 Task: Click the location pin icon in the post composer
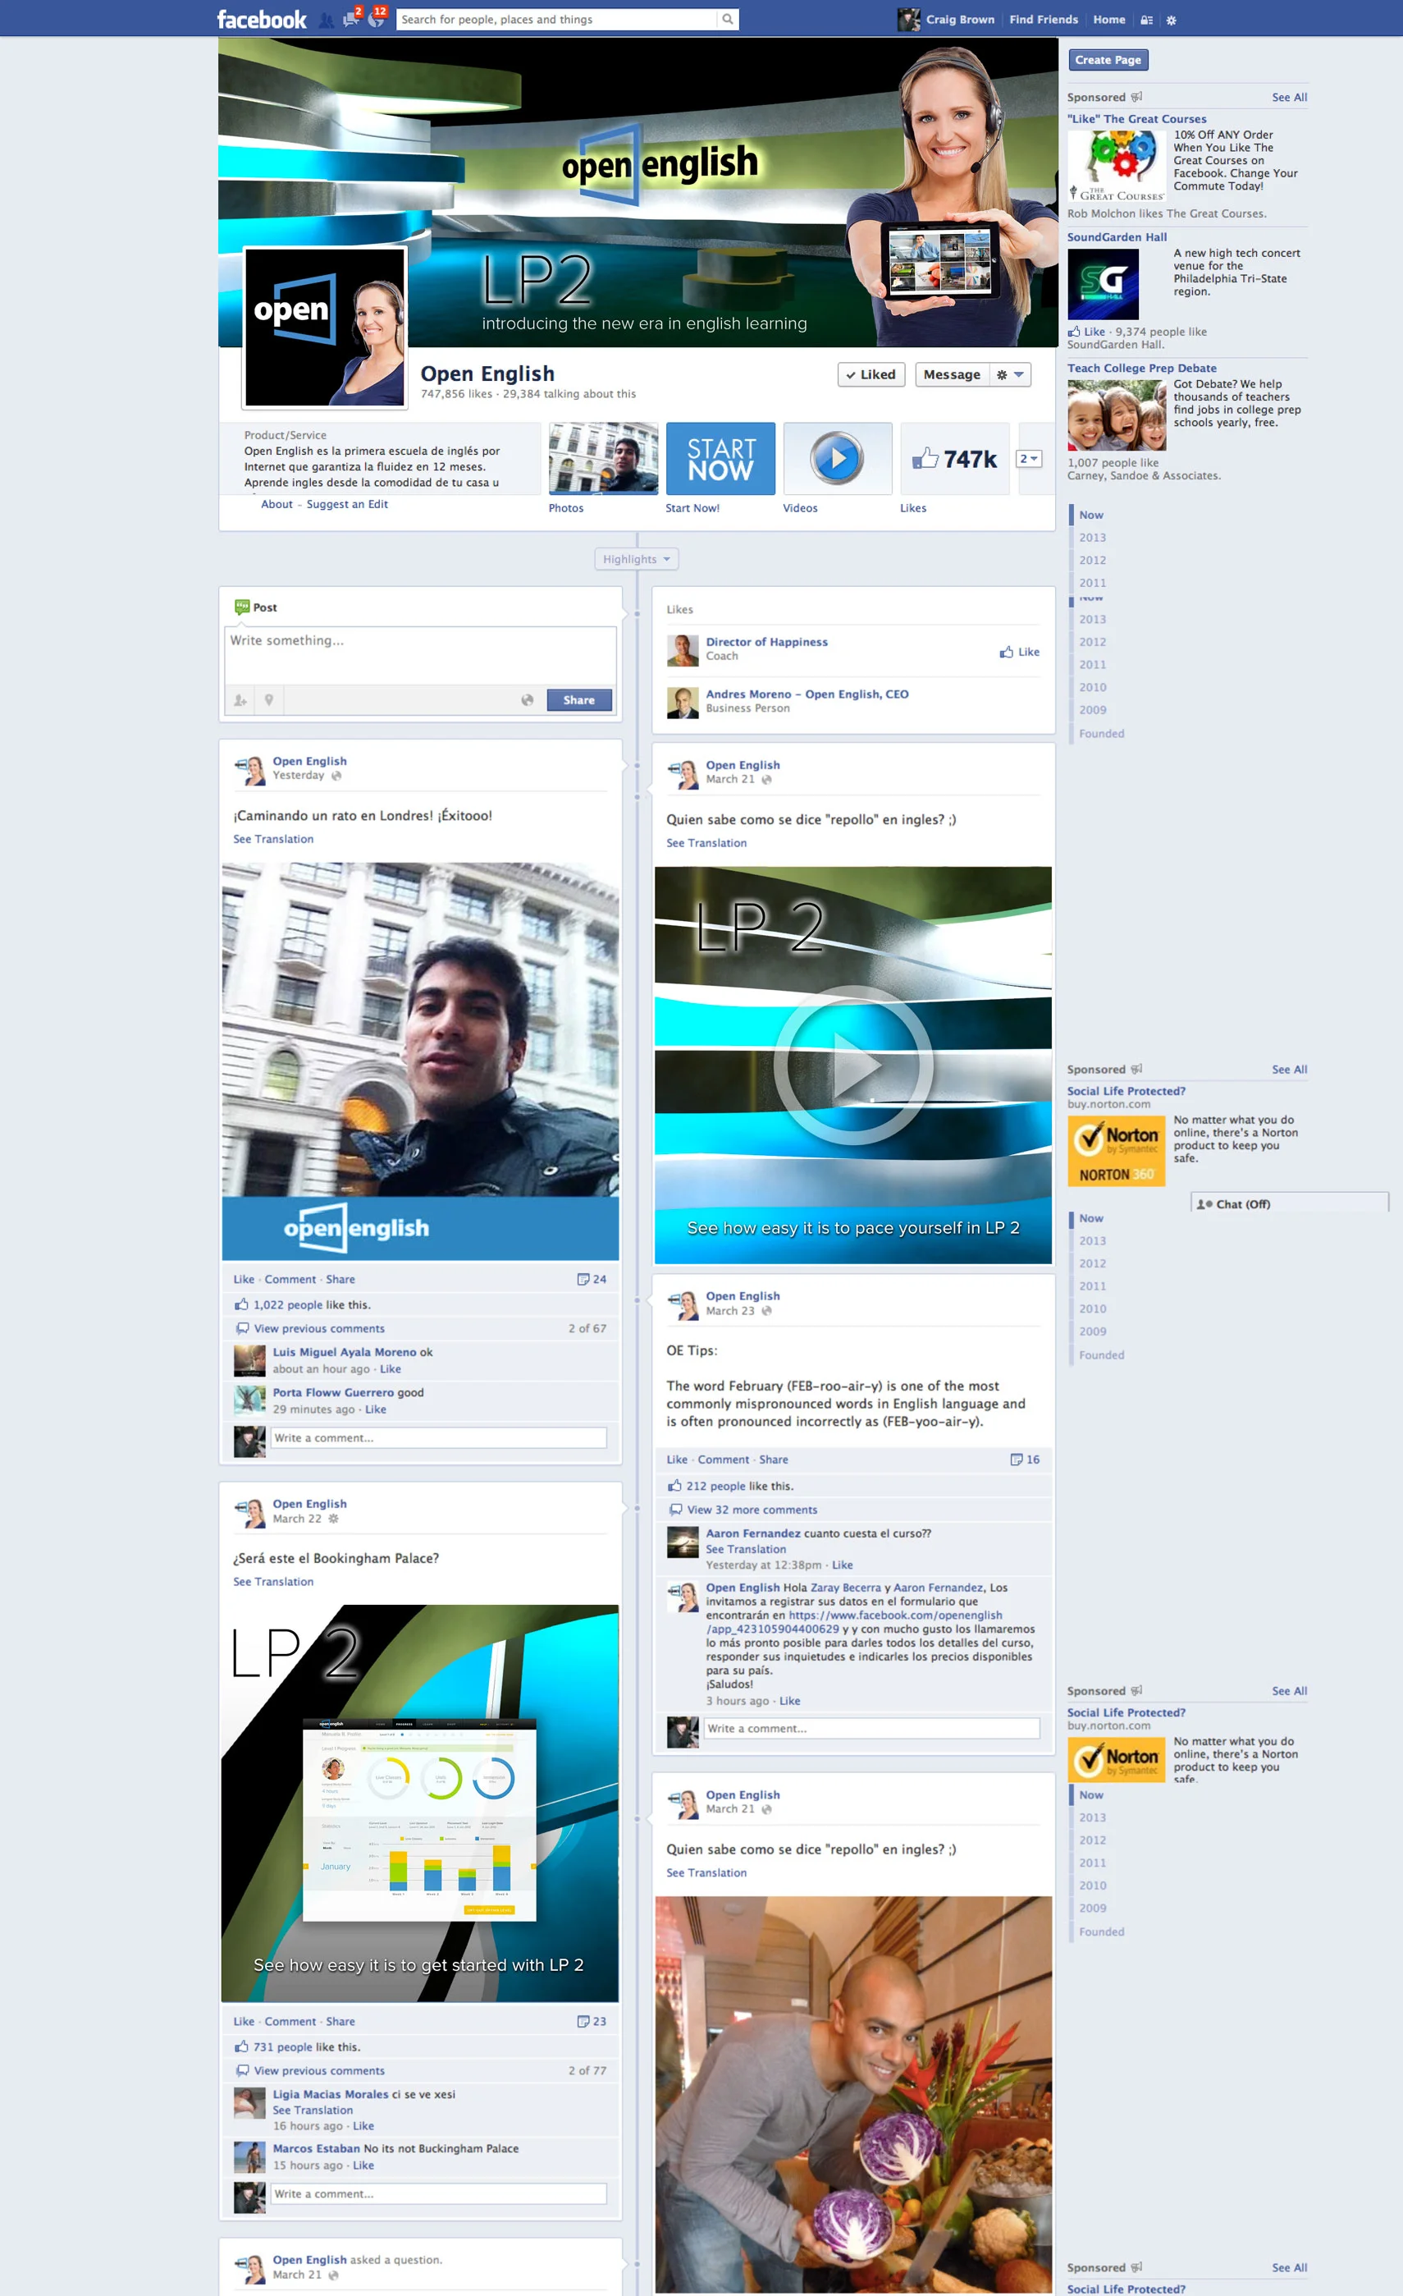(x=268, y=699)
